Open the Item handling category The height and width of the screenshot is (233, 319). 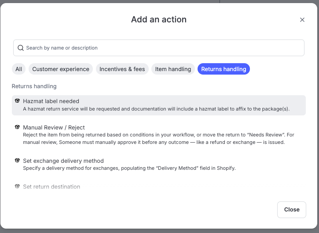pyautogui.click(x=173, y=69)
